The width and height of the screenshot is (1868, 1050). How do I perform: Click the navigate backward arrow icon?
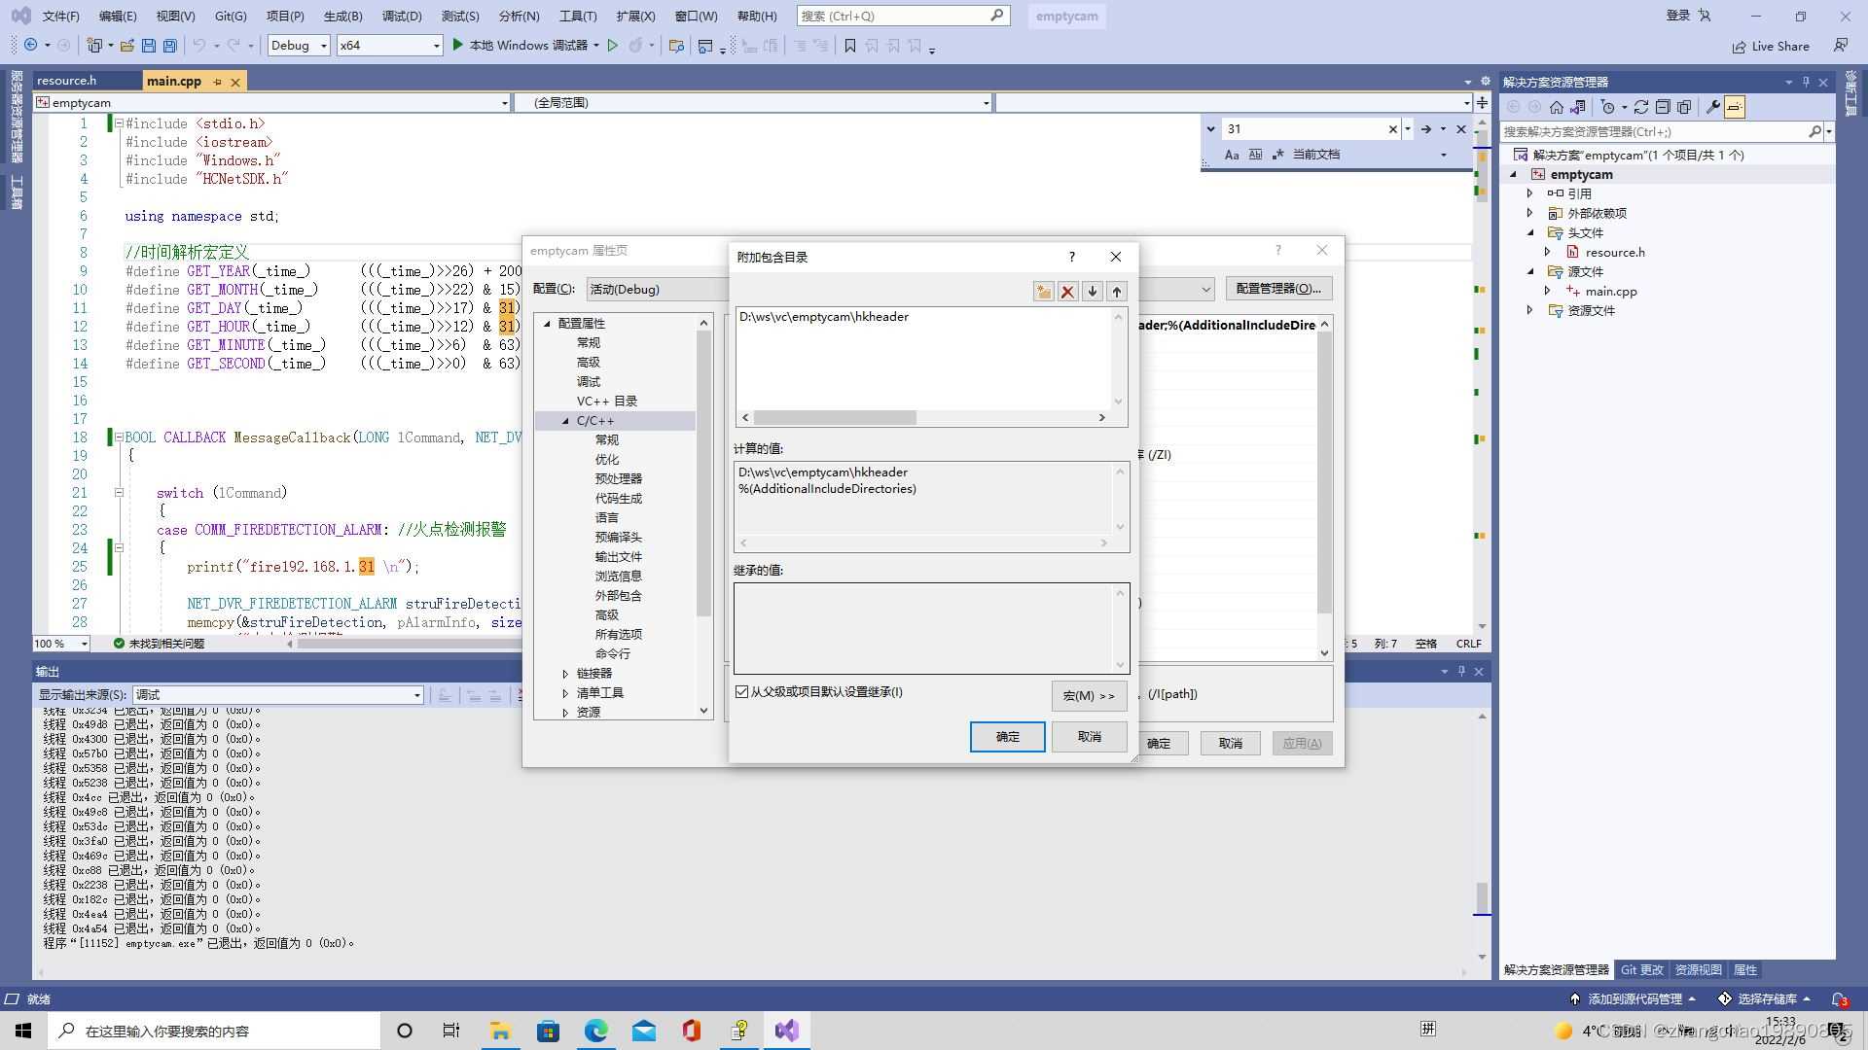click(x=31, y=45)
